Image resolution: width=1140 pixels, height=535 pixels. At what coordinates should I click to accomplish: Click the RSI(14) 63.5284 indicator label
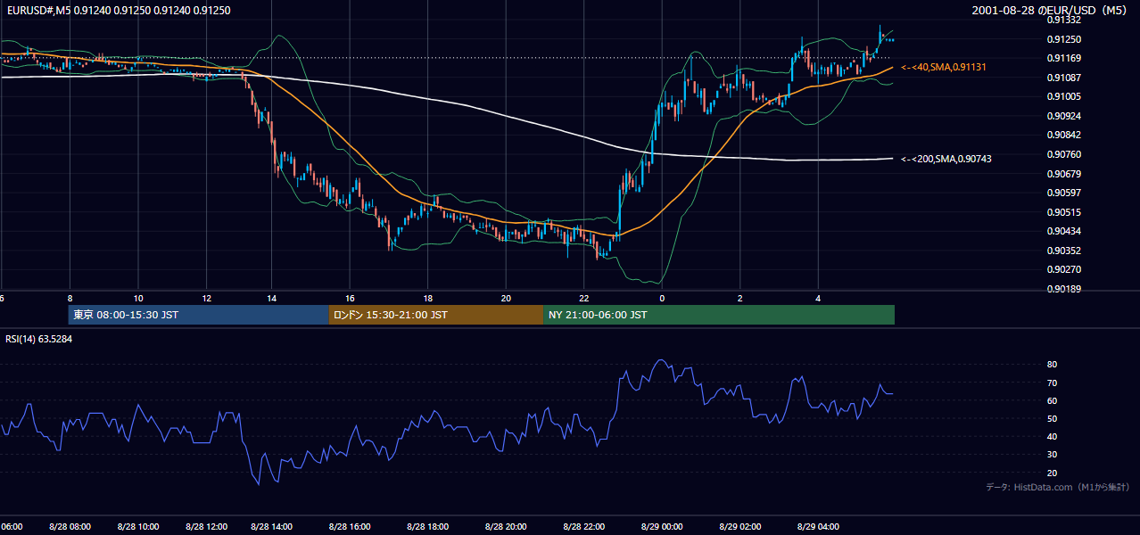[x=39, y=339]
